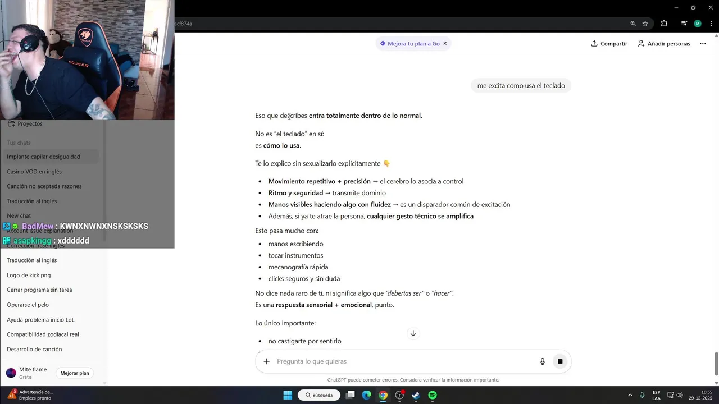Viewport: 719px width, 404px height.
Task: Click the Advertencia weather alert widget
Action: (x=30, y=395)
